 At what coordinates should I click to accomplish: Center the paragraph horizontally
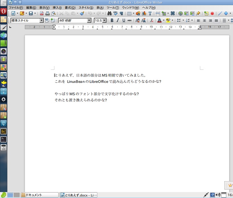[x=204, y=20]
